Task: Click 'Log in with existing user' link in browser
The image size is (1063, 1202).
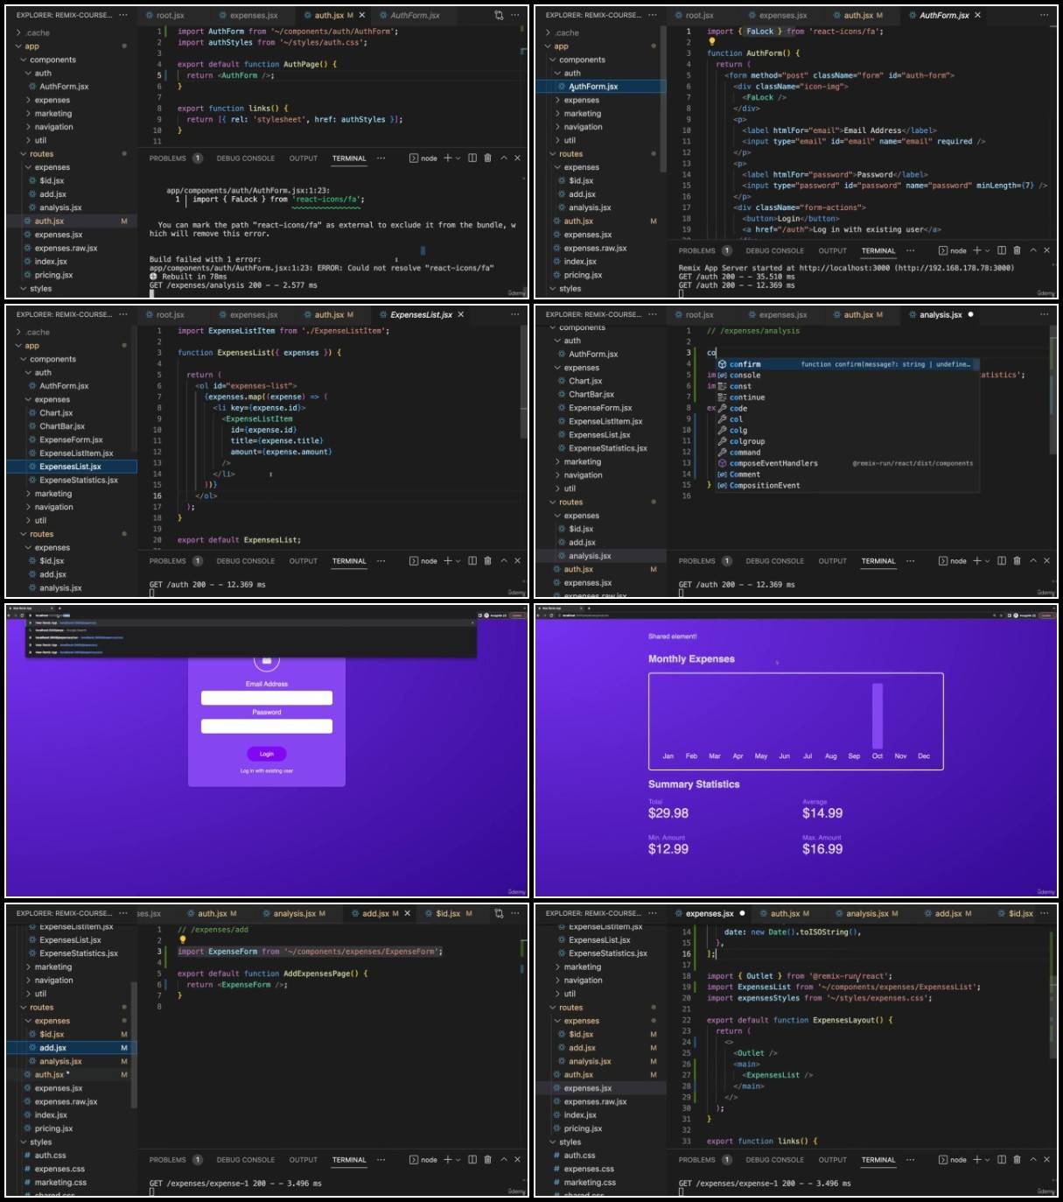Action: 267,771
